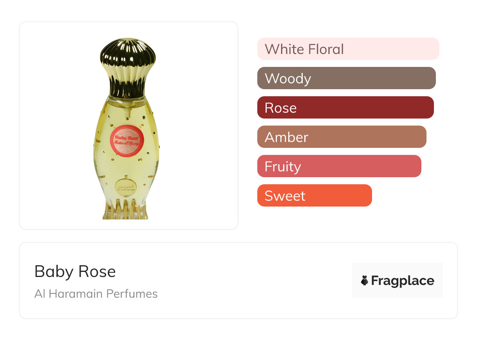
Task: Select the Woody accord bar
Action: tap(346, 78)
